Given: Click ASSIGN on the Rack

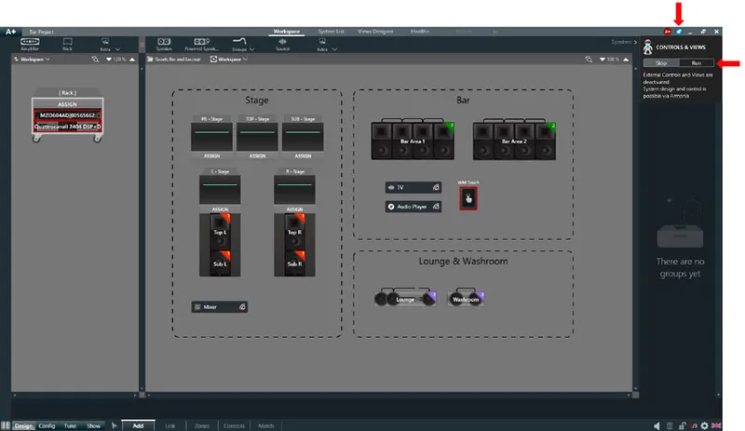Looking at the screenshot, I should (67, 104).
